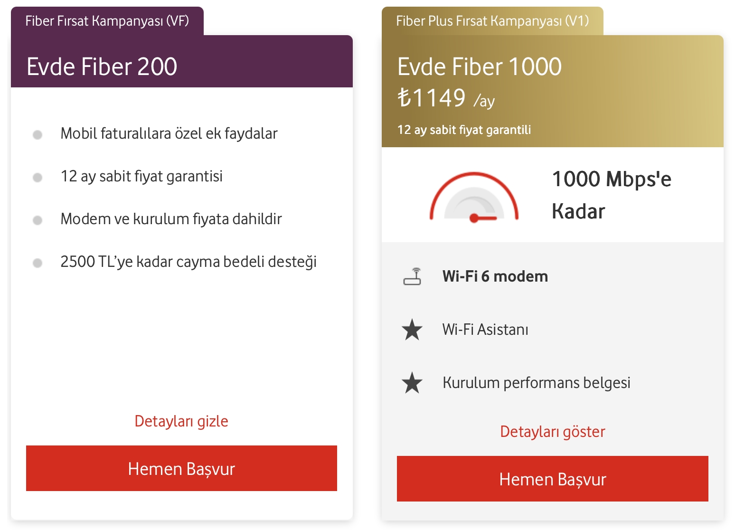
Task: Click the ₺1149 monthly price label
Action: coord(432,98)
